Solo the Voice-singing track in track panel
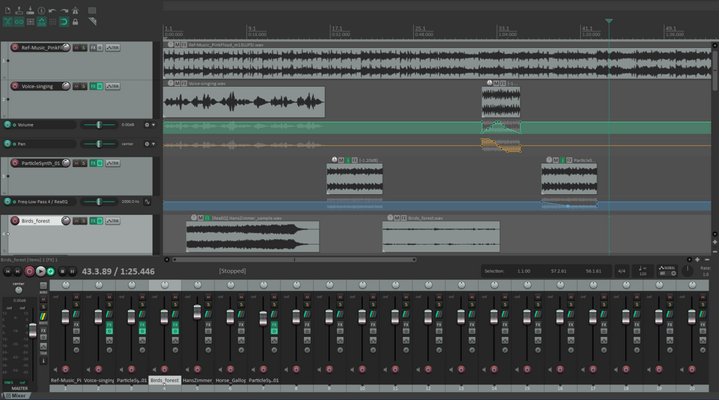This screenshot has height=400, width=719. point(83,86)
